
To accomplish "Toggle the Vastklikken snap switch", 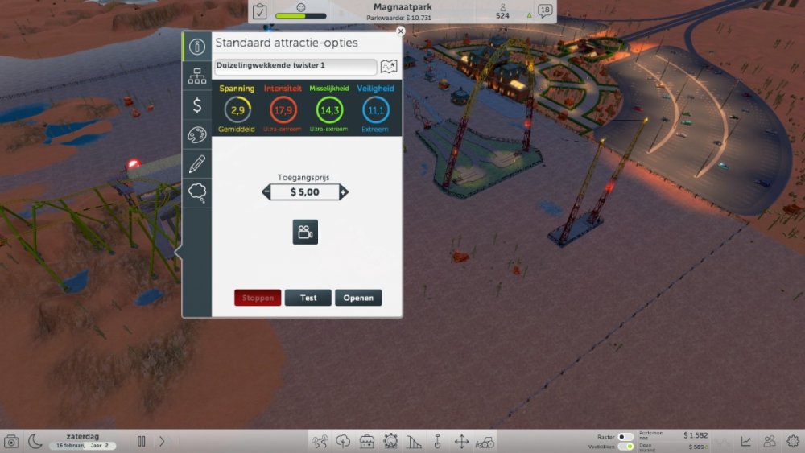I will 625,446.
